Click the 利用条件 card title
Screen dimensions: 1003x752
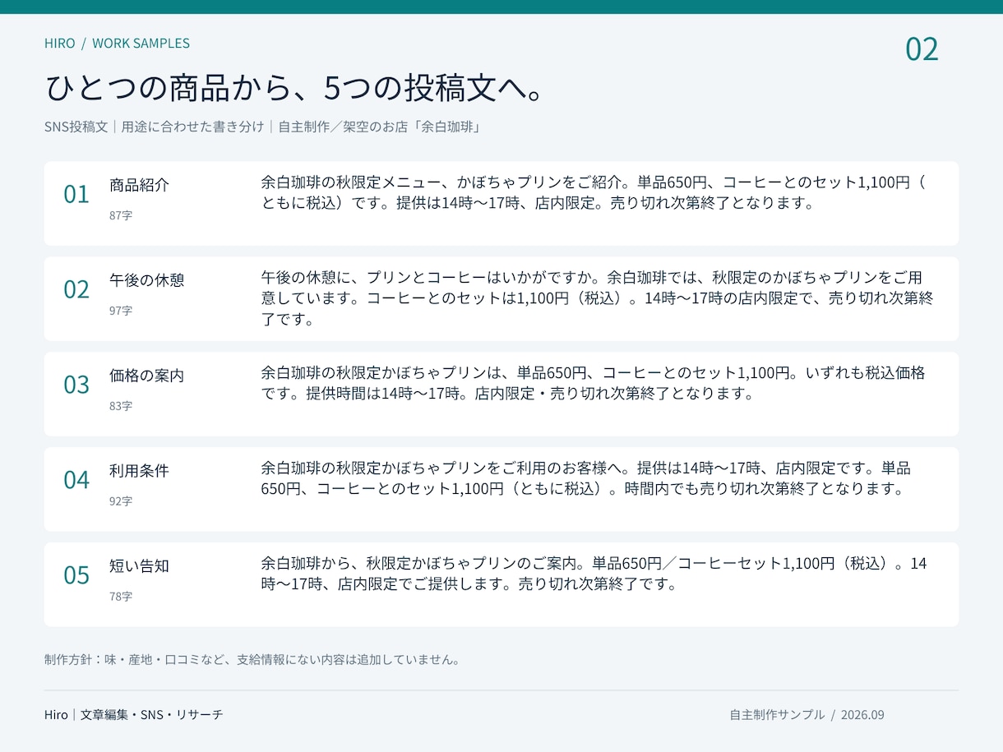point(139,472)
